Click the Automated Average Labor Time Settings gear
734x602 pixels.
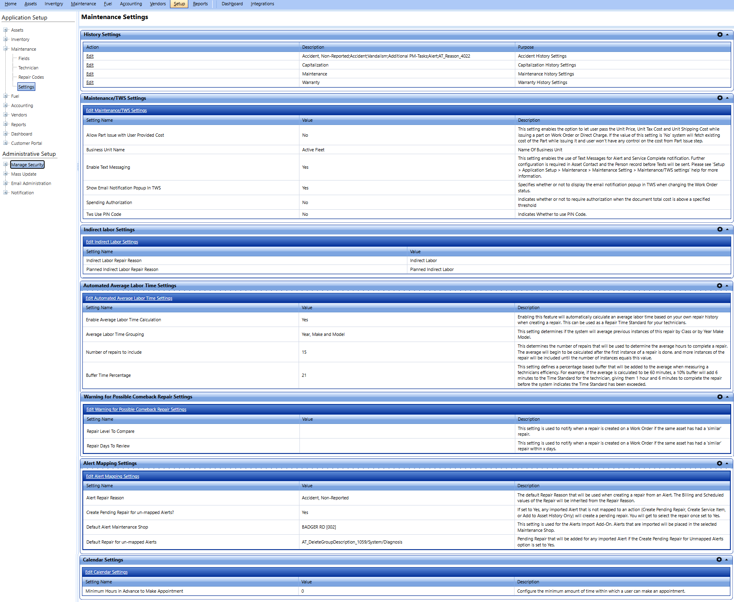pos(720,285)
